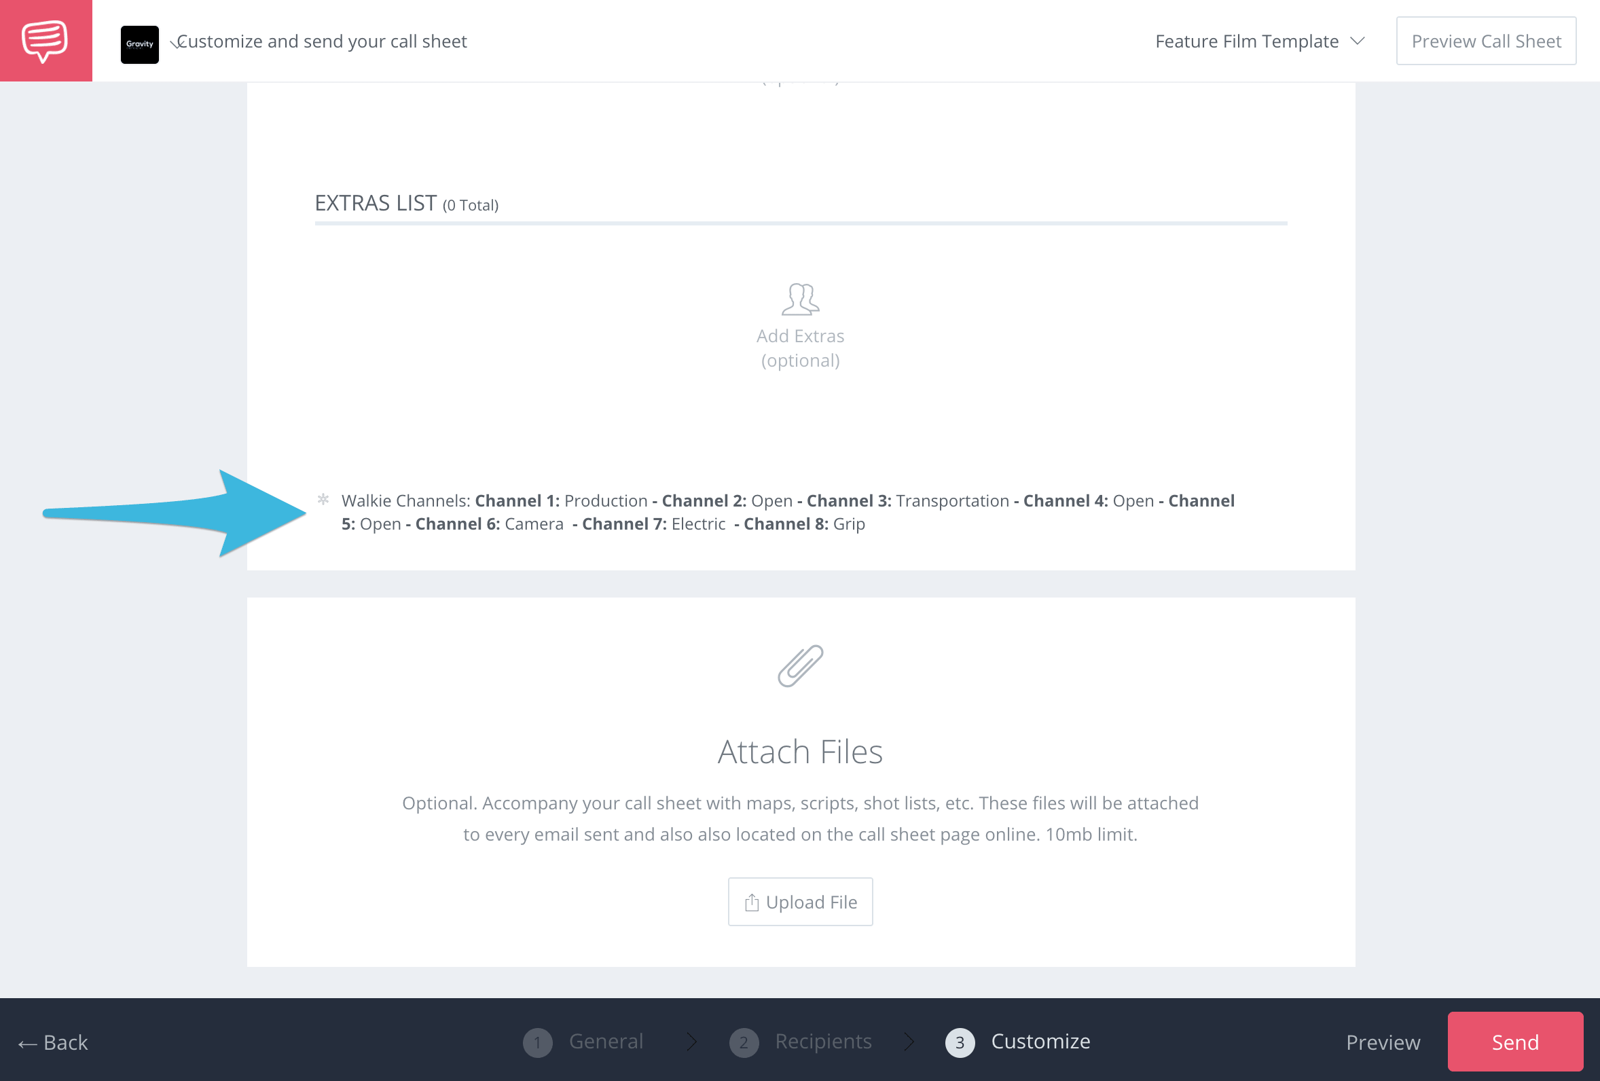The width and height of the screenshot is (1600, 1081).
Task: Click the Upload File labeled button
Action: [x=800, y=901]
